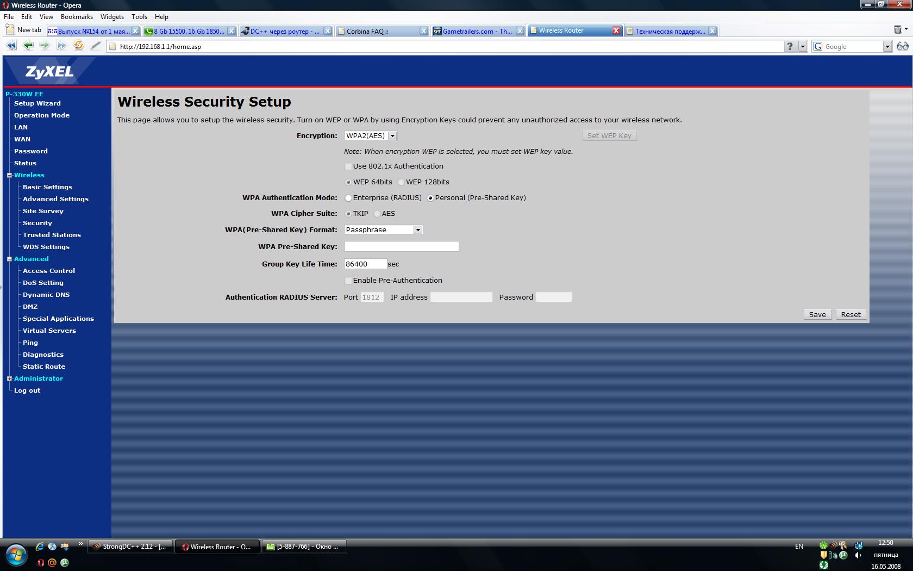The width and height of the screenshot is (913, 571).
Task: Open the Site Survey page
Action: (43, 211)
